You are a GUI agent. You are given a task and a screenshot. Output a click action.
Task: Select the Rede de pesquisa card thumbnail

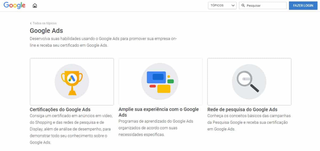point(249,82)
